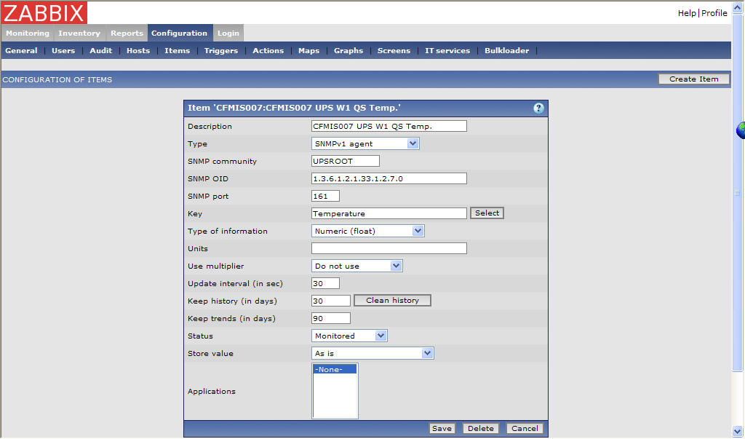Switch to the Monitoring tab
The width and height of the screenshot is (745, 439).
point(28,33)
